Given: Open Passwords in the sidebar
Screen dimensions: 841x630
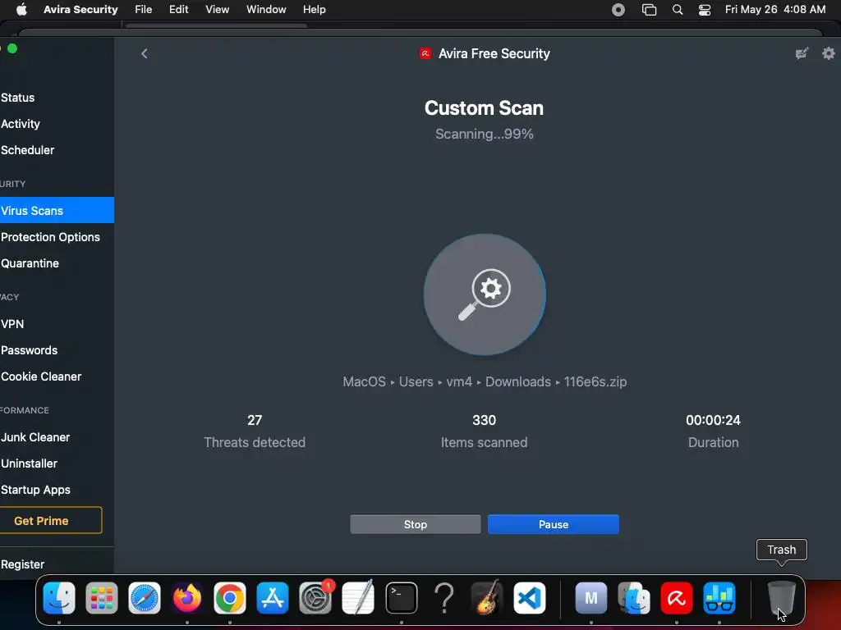Looking at the screenshot, I should [x=29, y=350].
